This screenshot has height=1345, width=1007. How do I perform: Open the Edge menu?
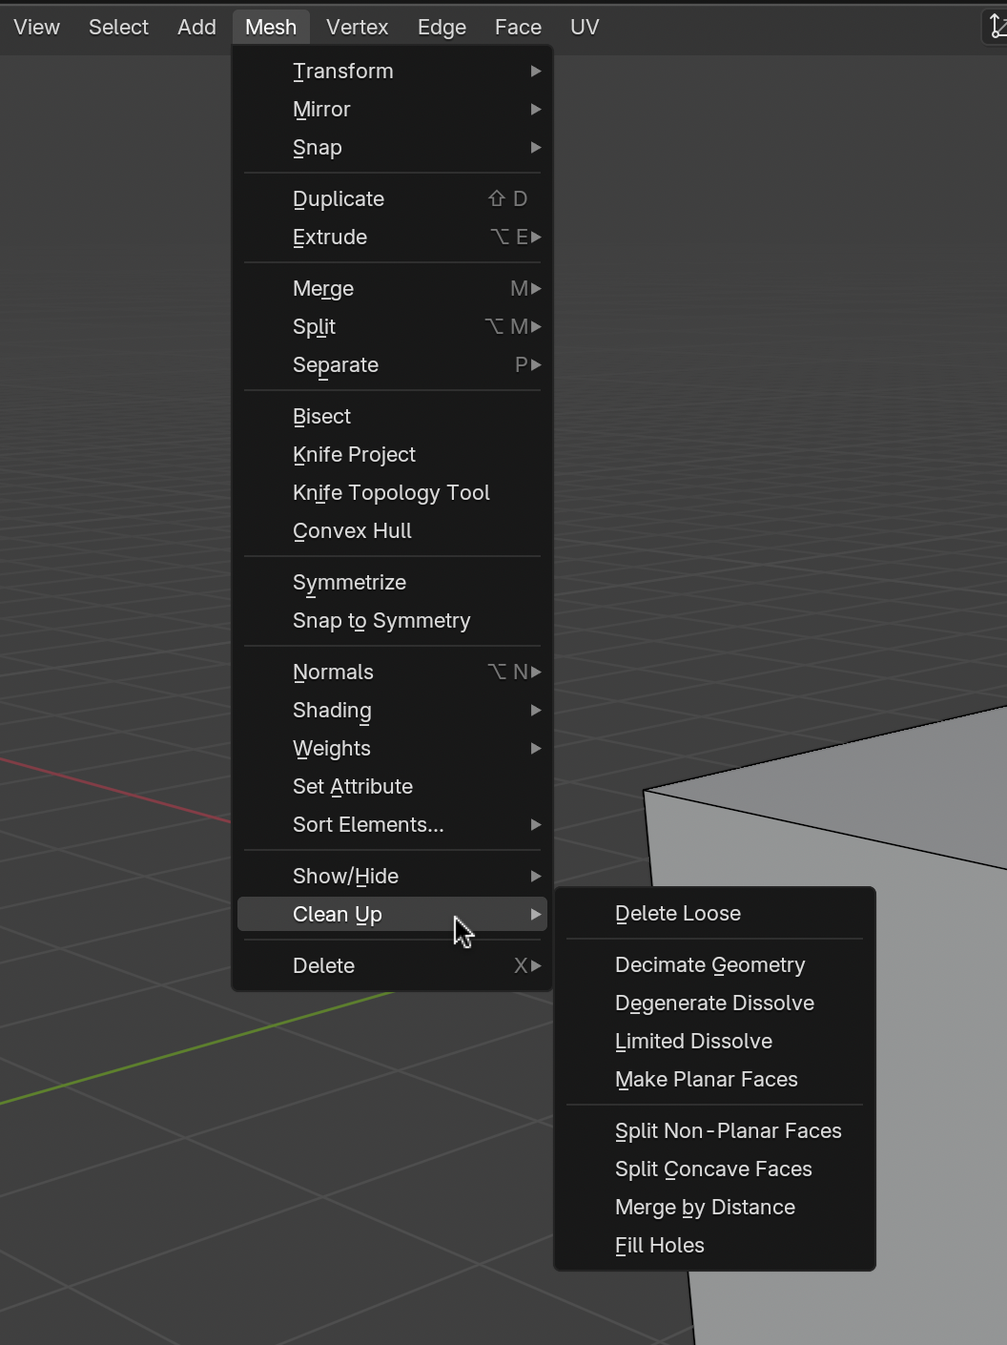click(441, 27)
